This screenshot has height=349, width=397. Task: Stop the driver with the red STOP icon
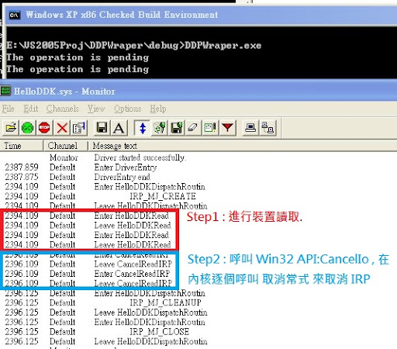44,128
